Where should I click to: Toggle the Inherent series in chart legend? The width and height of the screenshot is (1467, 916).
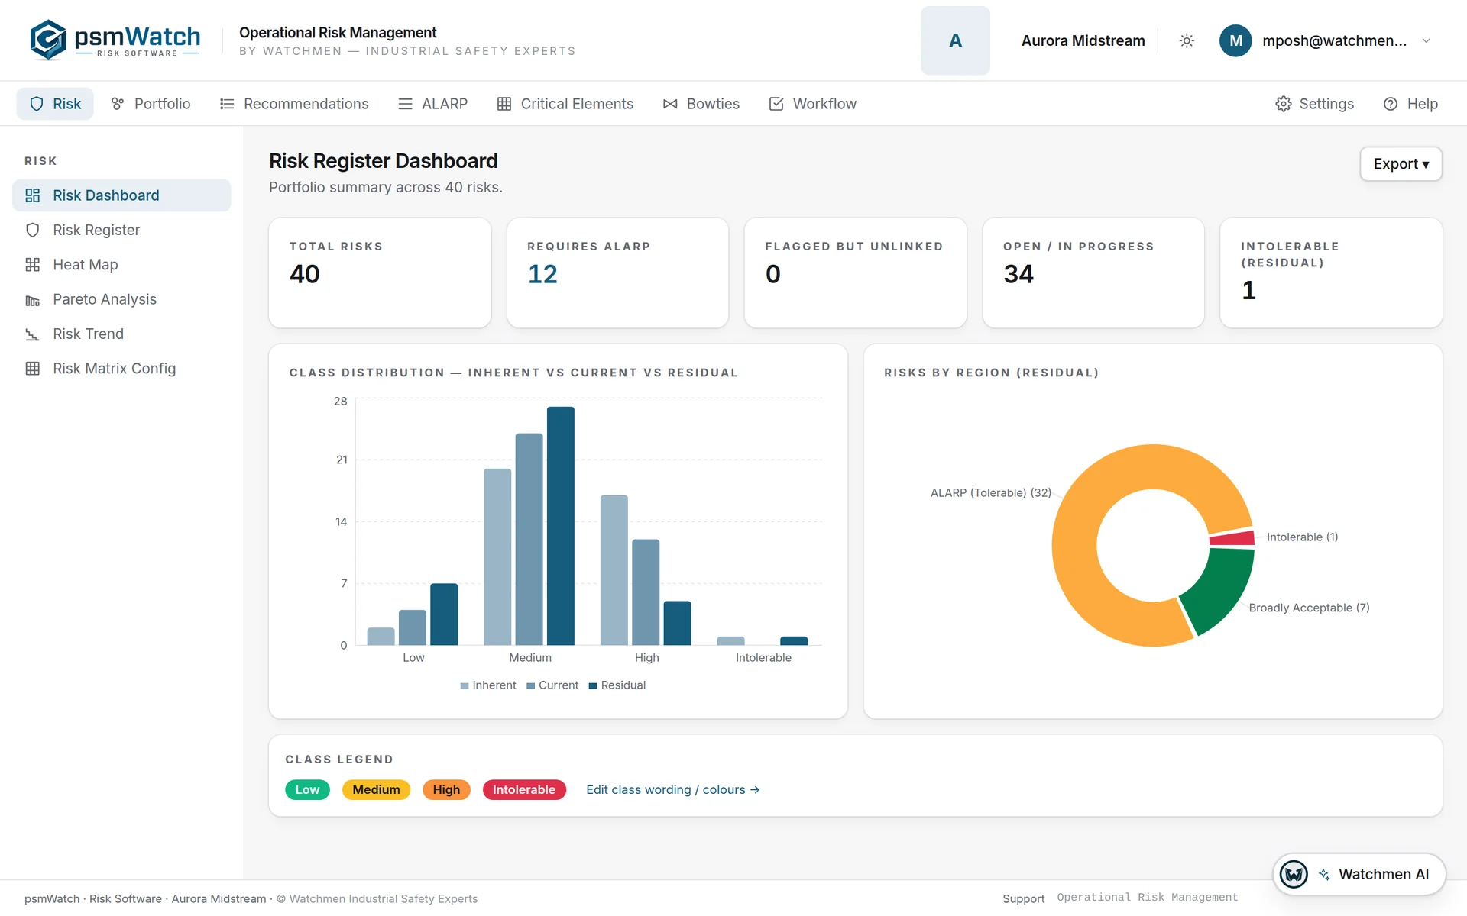coord(488,685)
